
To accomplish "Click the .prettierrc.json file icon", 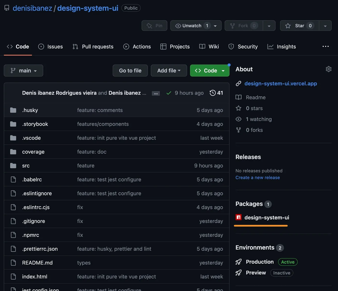I will click(x=13, y=249).
